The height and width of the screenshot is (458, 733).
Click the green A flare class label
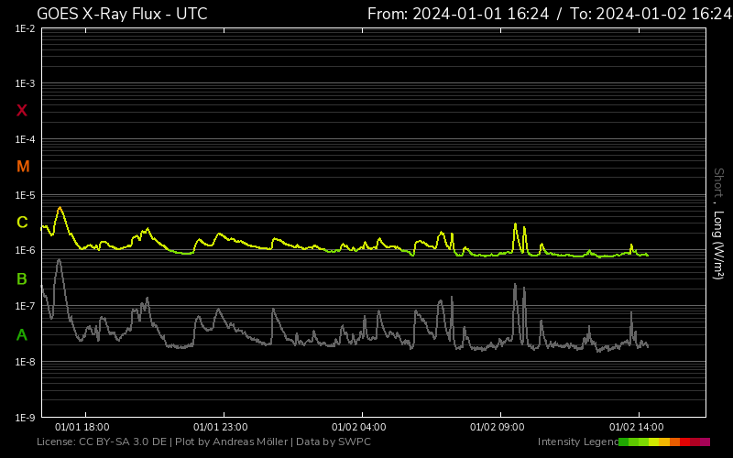22,335
